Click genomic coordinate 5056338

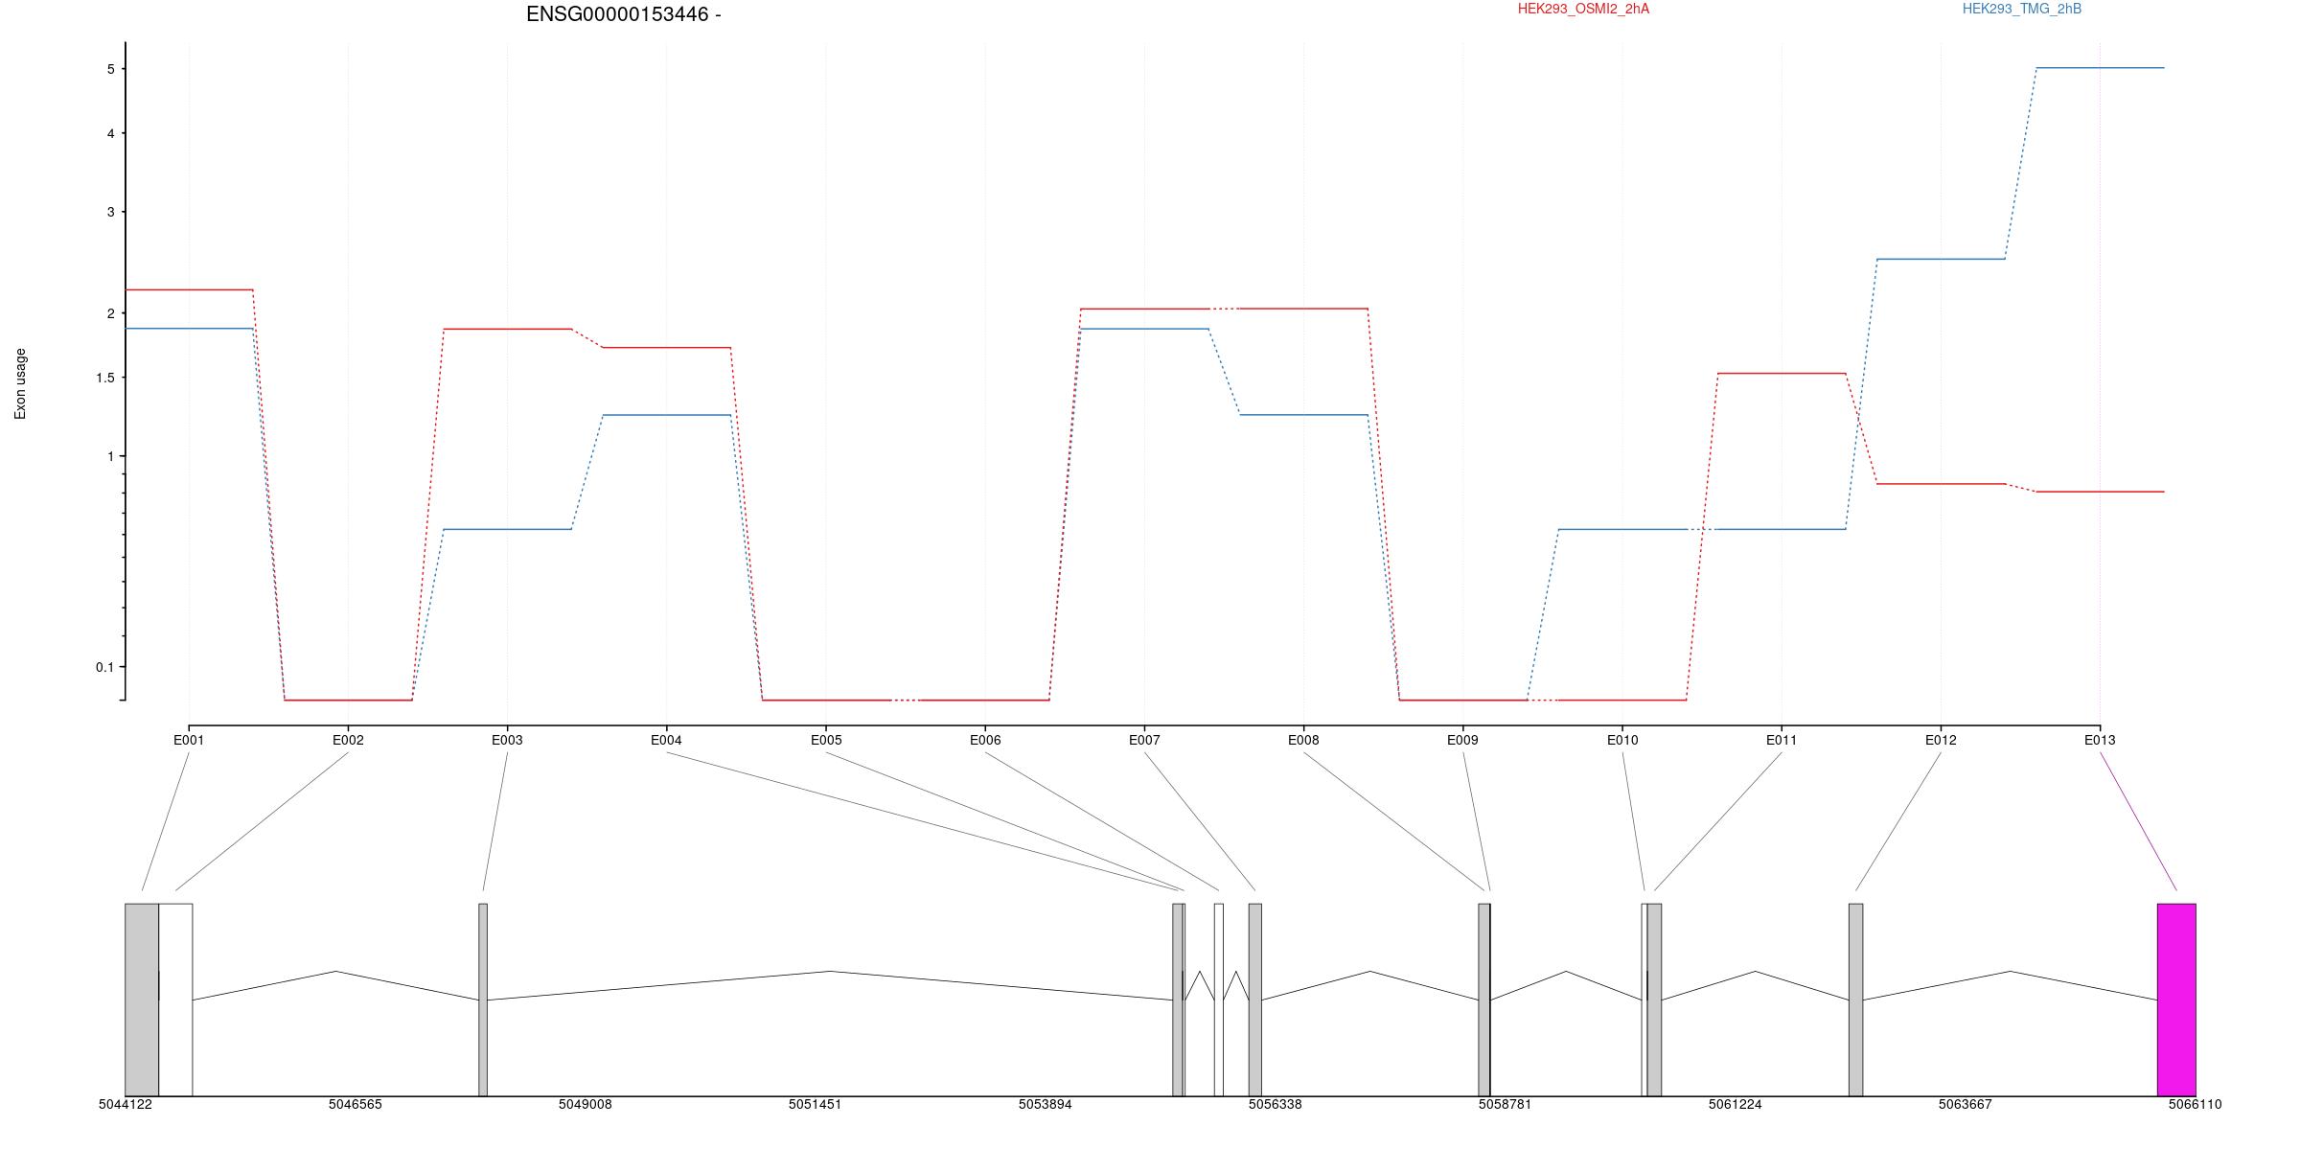pos(1276,1105)
